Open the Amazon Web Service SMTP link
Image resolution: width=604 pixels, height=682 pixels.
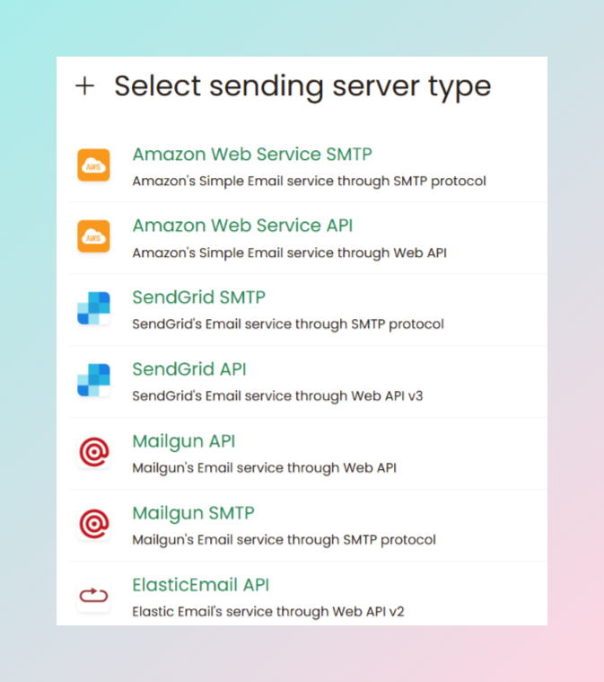[x=252, y=155]
